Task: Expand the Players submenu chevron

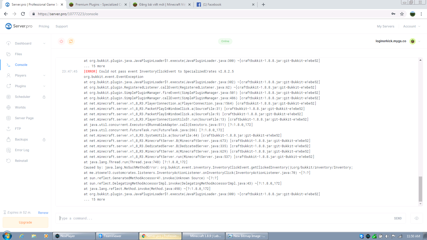Action: [x=44, y=75]
